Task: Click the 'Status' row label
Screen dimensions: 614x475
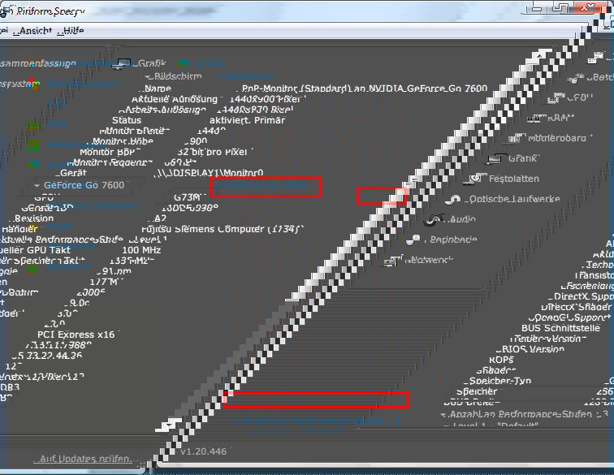Action: pos(127,120)
